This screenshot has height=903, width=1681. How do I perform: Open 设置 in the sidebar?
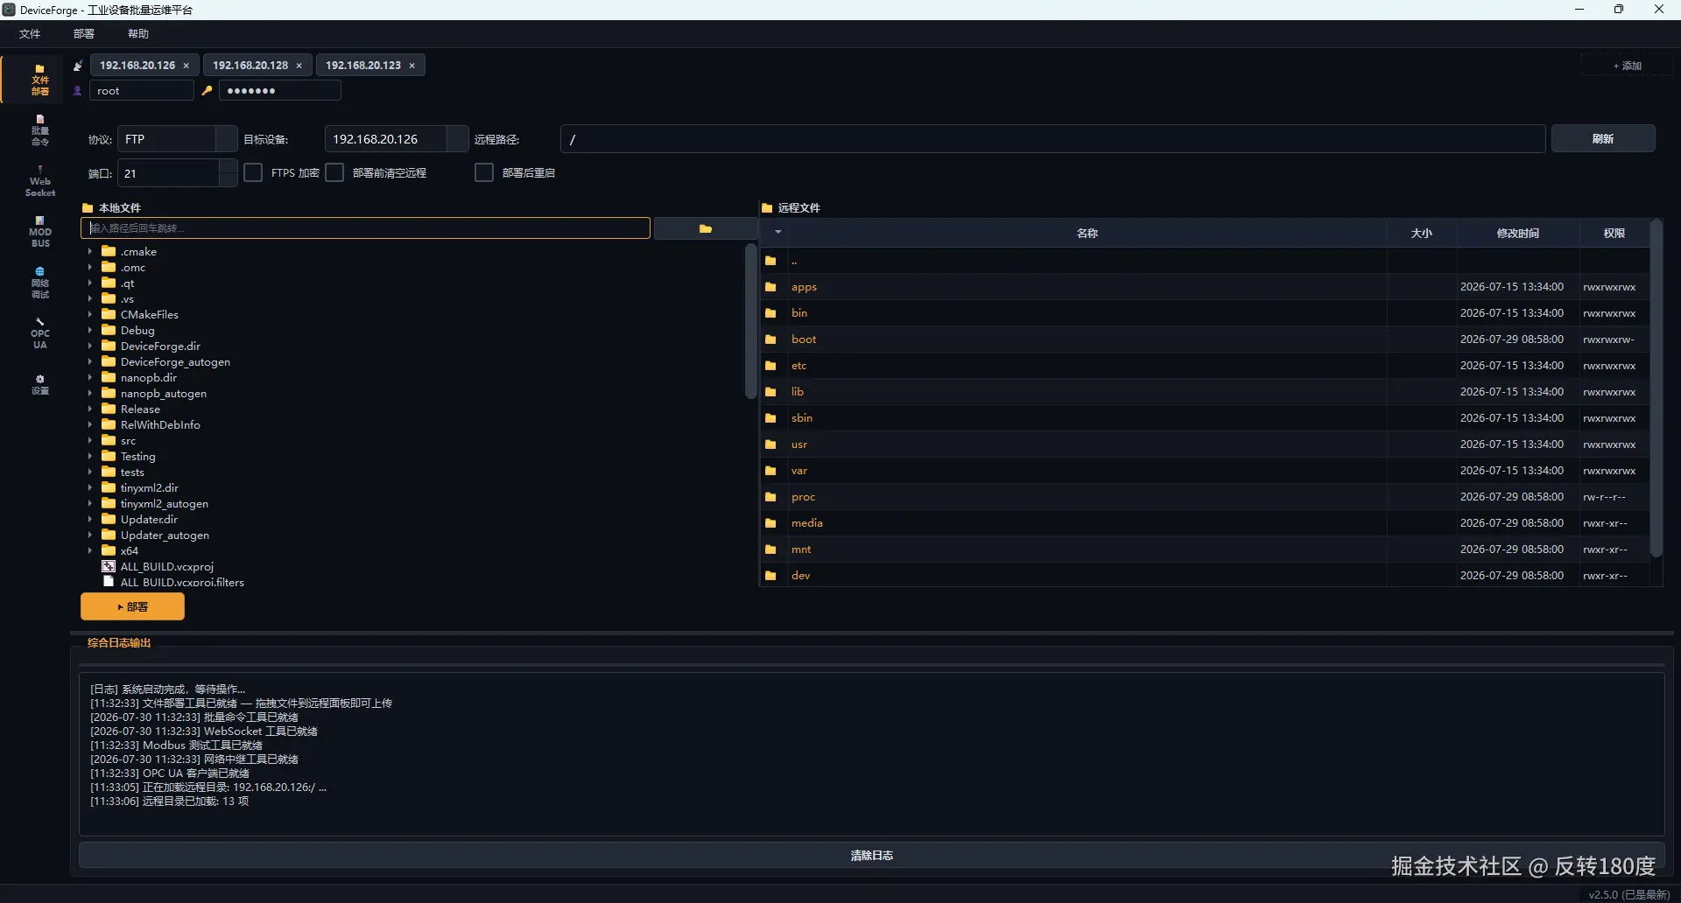39,385
